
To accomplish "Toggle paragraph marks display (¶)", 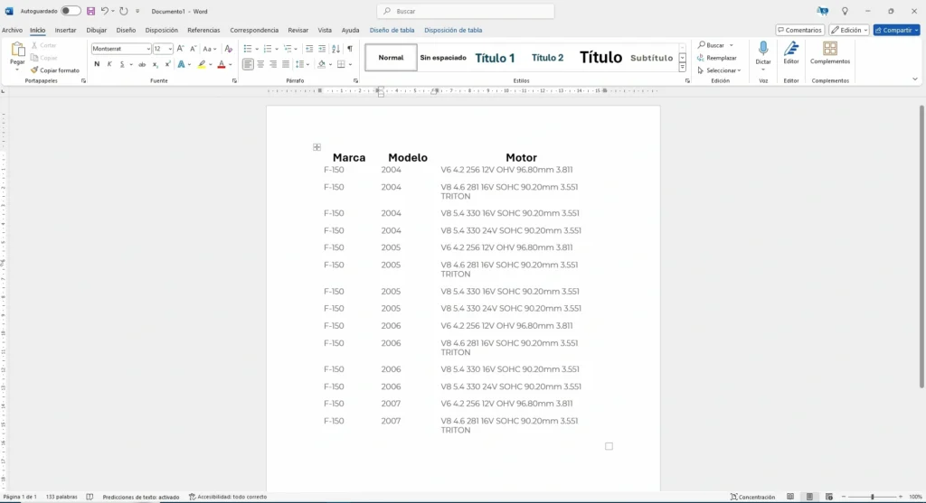I will pyautogui.click(x=350, y=49).
